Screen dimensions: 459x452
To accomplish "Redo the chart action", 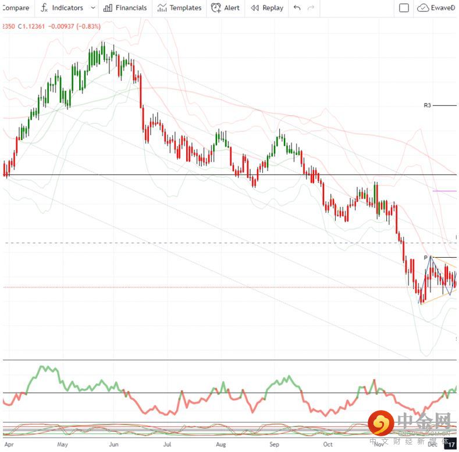I will 311,8.
